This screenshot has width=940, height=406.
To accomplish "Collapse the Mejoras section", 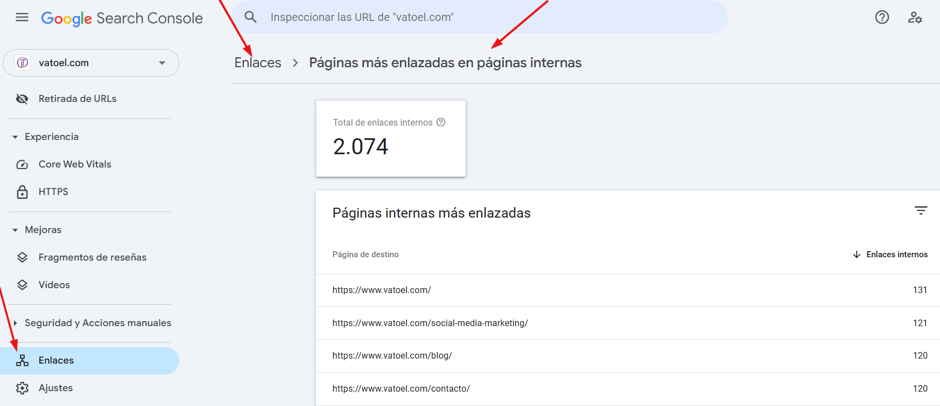I will (x=15, y=230).
